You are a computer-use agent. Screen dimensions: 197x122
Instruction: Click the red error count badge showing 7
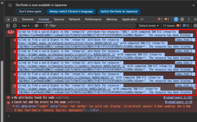160,19
